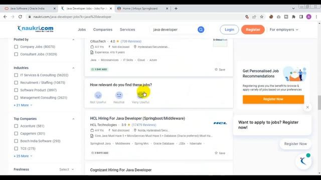Image resolution: width=321 pixels, height=180 pixels.
Task: Save the CitiusTech job with star icon
Action: 220,69
